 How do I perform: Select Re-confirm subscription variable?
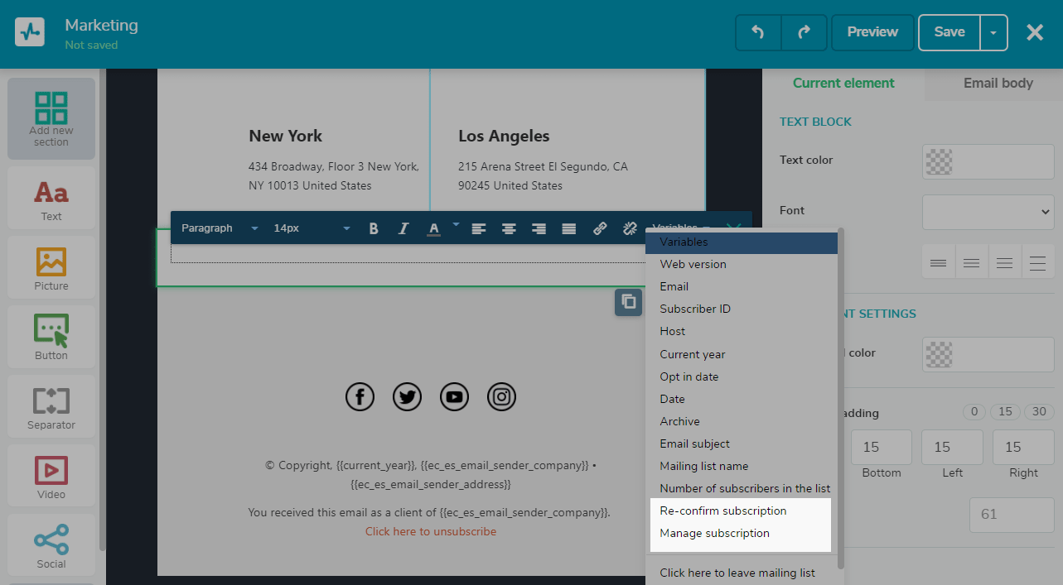[x=723, y=511]
